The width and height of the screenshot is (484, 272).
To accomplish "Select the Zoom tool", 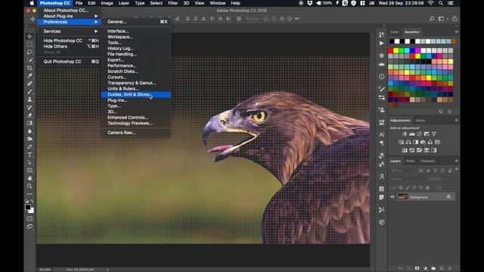I will (29, 186).
